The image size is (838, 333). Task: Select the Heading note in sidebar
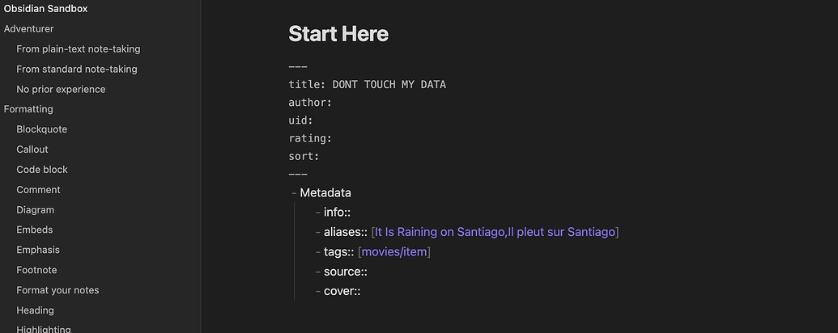(36, 310)
